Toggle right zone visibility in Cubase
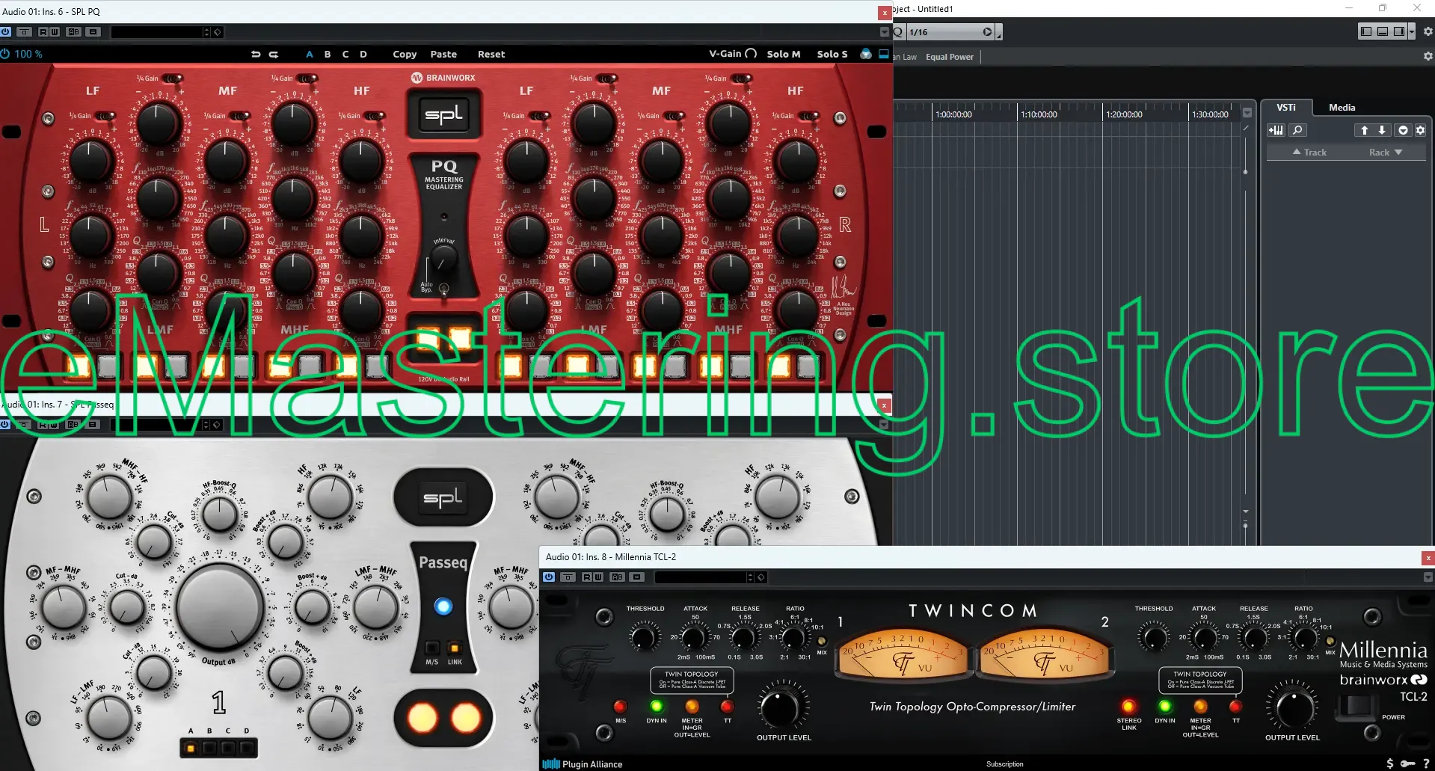This screenshot has width=1435, height=771. point(1399,31)
